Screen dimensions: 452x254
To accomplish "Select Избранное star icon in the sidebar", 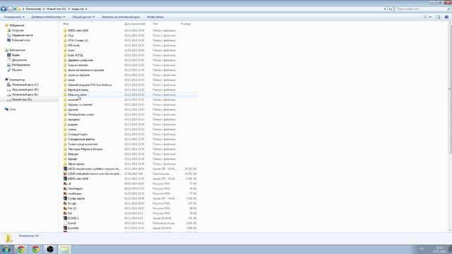I will (x=6, y=25).
